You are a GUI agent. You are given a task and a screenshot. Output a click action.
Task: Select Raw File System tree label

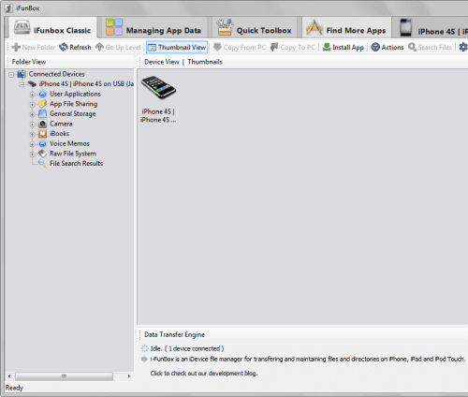[73, 154]
